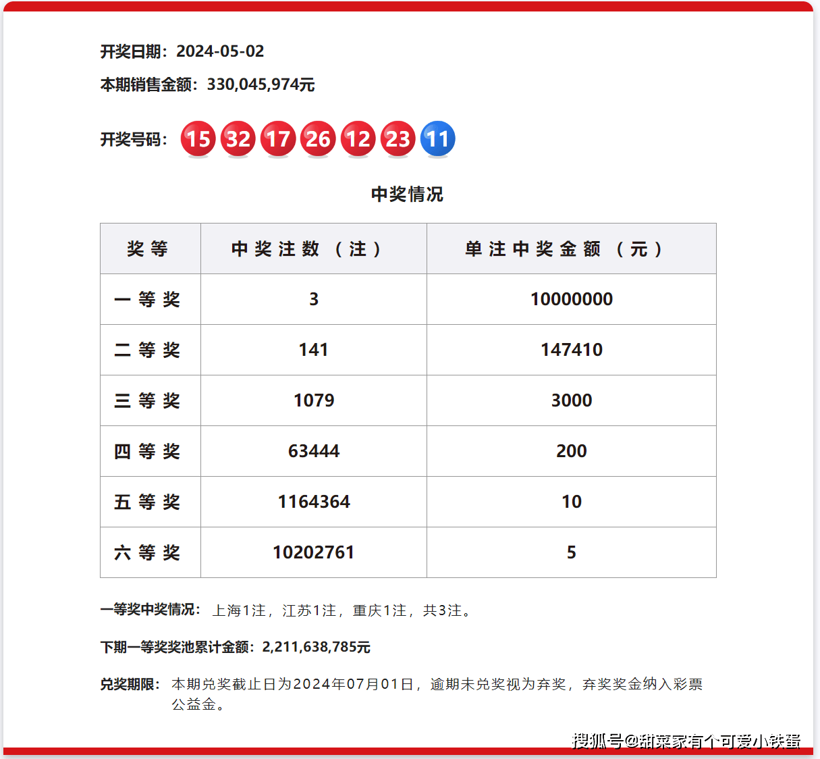Select the 二等奖 row label
Screen dimensions: 820x759
147,350
